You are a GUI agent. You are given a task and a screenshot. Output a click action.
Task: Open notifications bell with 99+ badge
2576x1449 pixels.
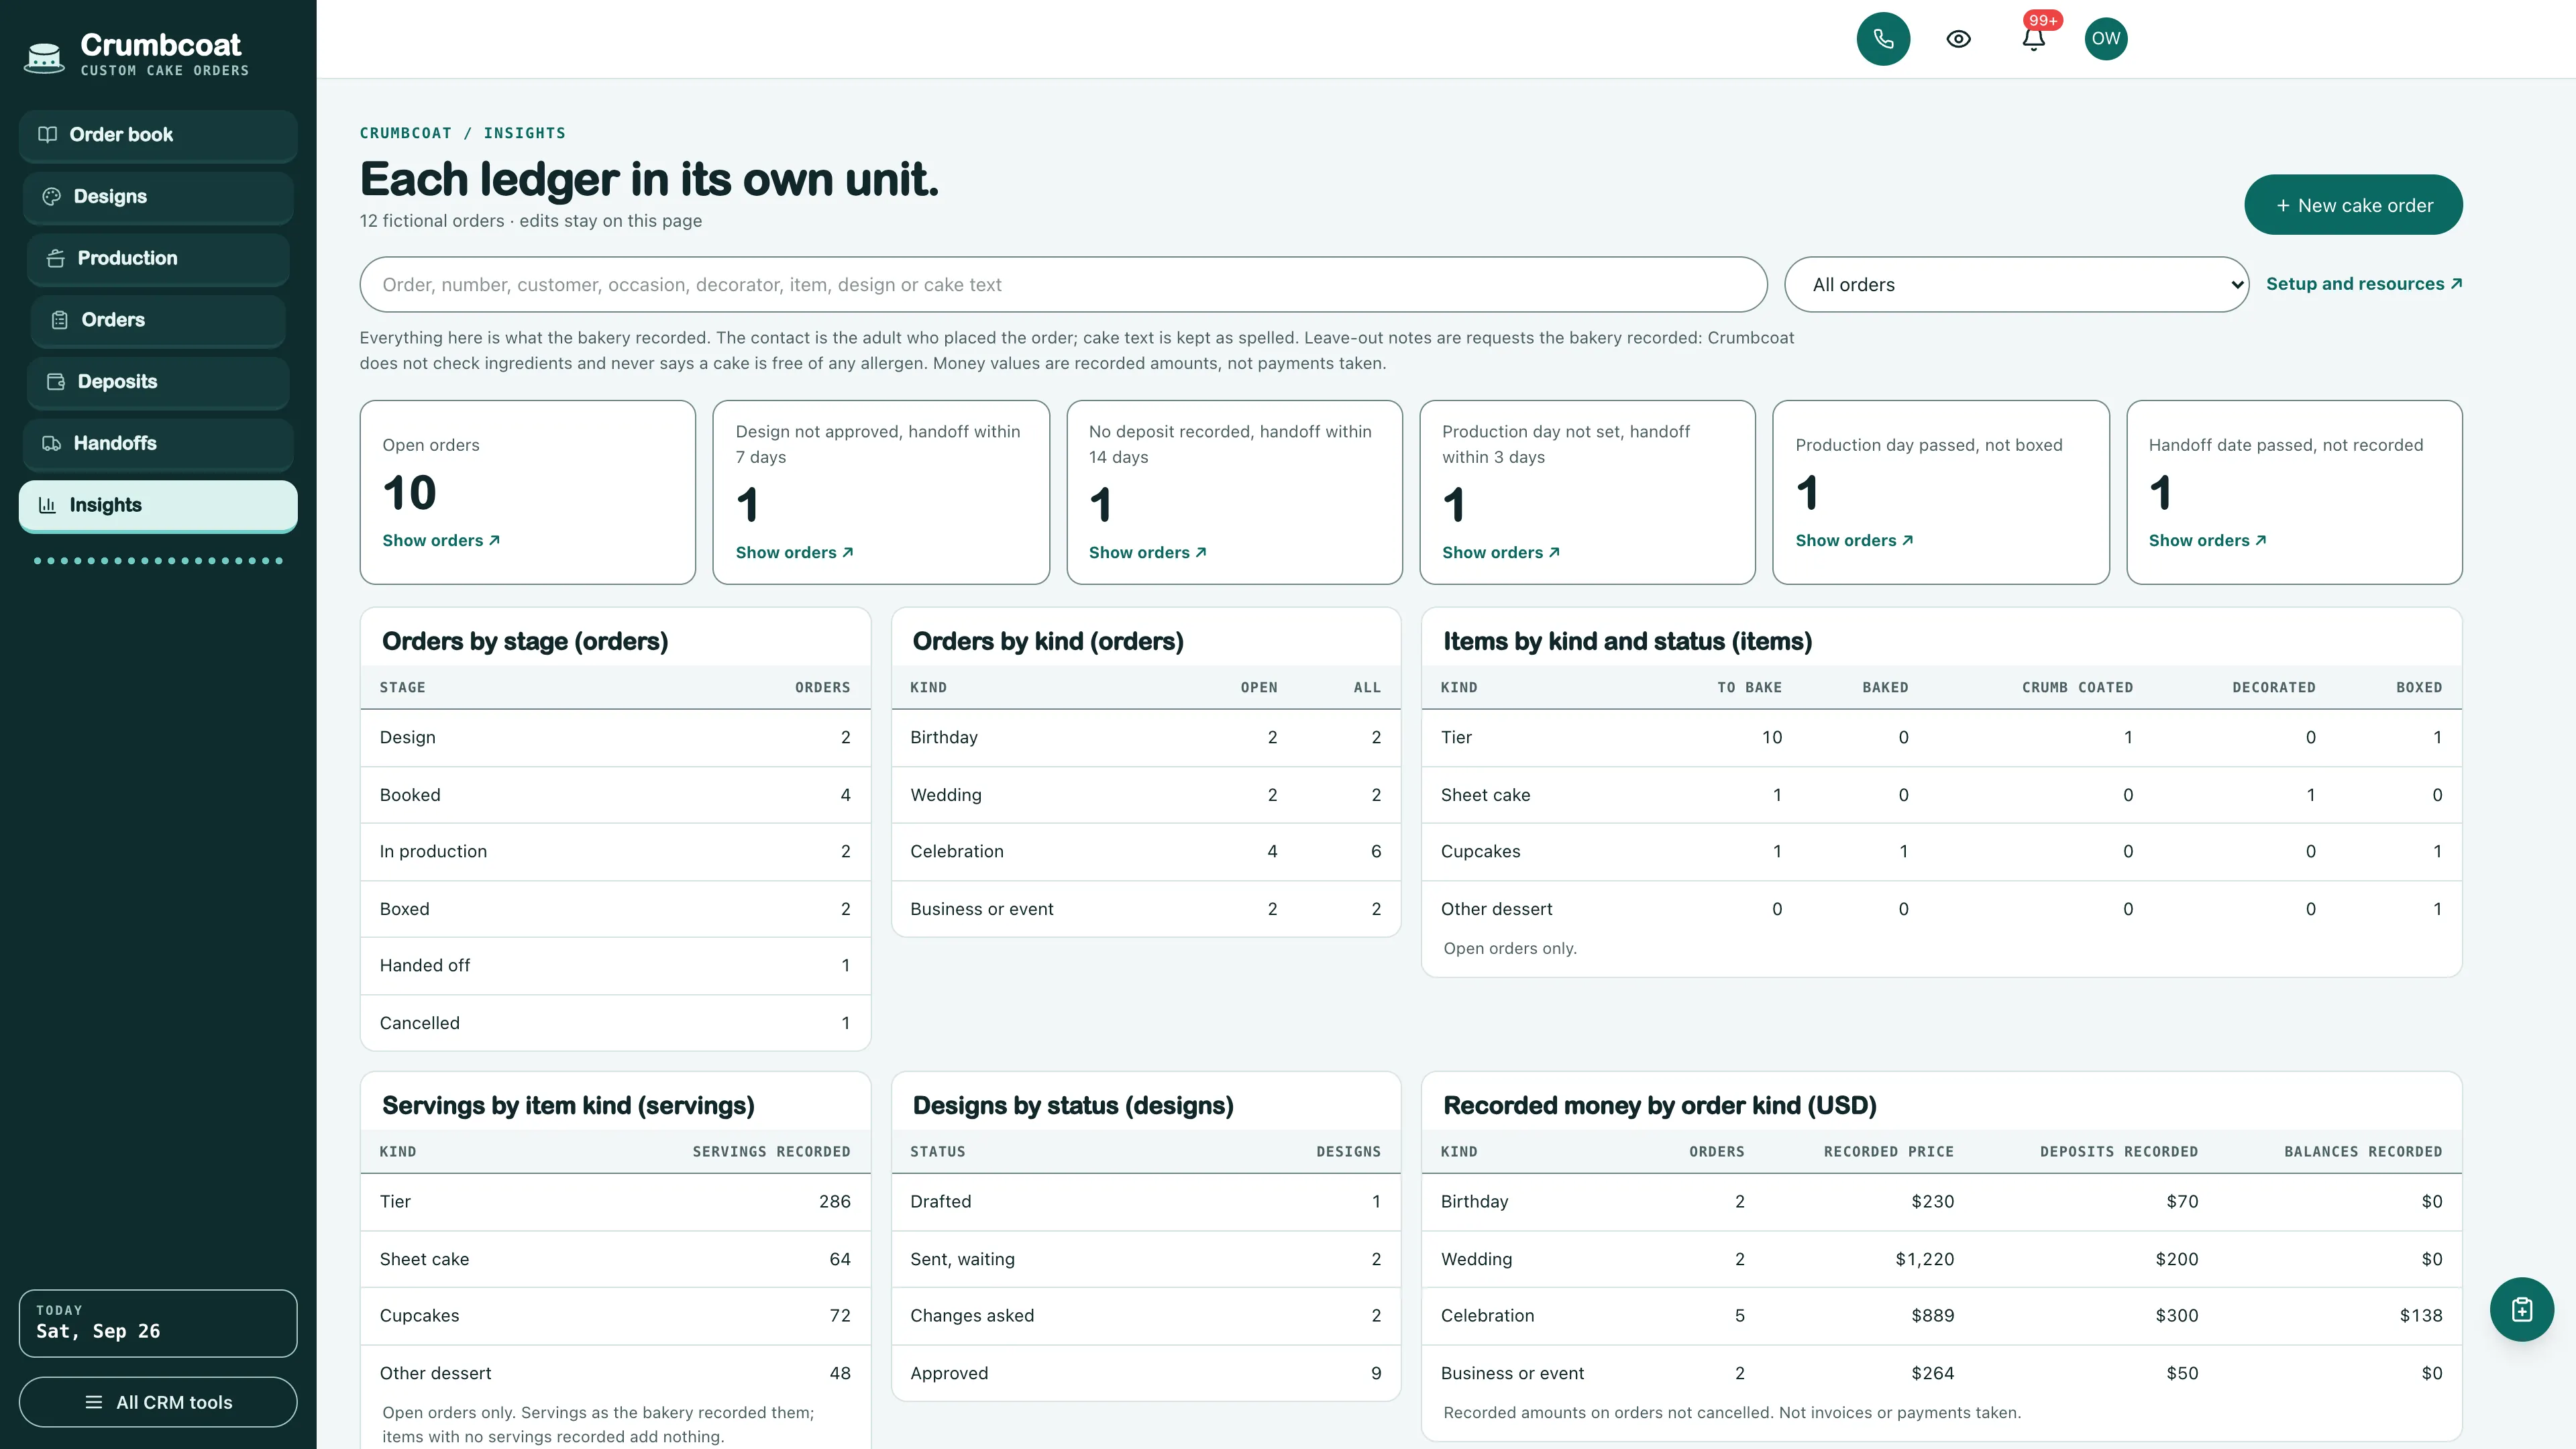point(2033,39)
